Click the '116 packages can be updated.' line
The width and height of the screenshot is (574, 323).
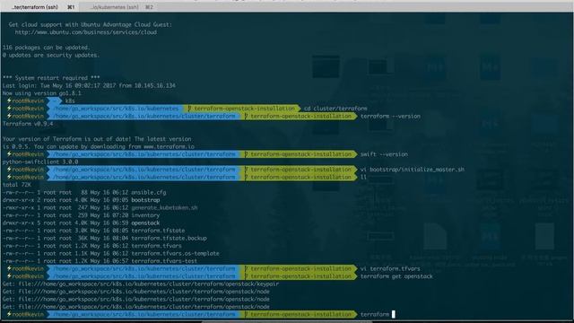[x=46, y=48]
